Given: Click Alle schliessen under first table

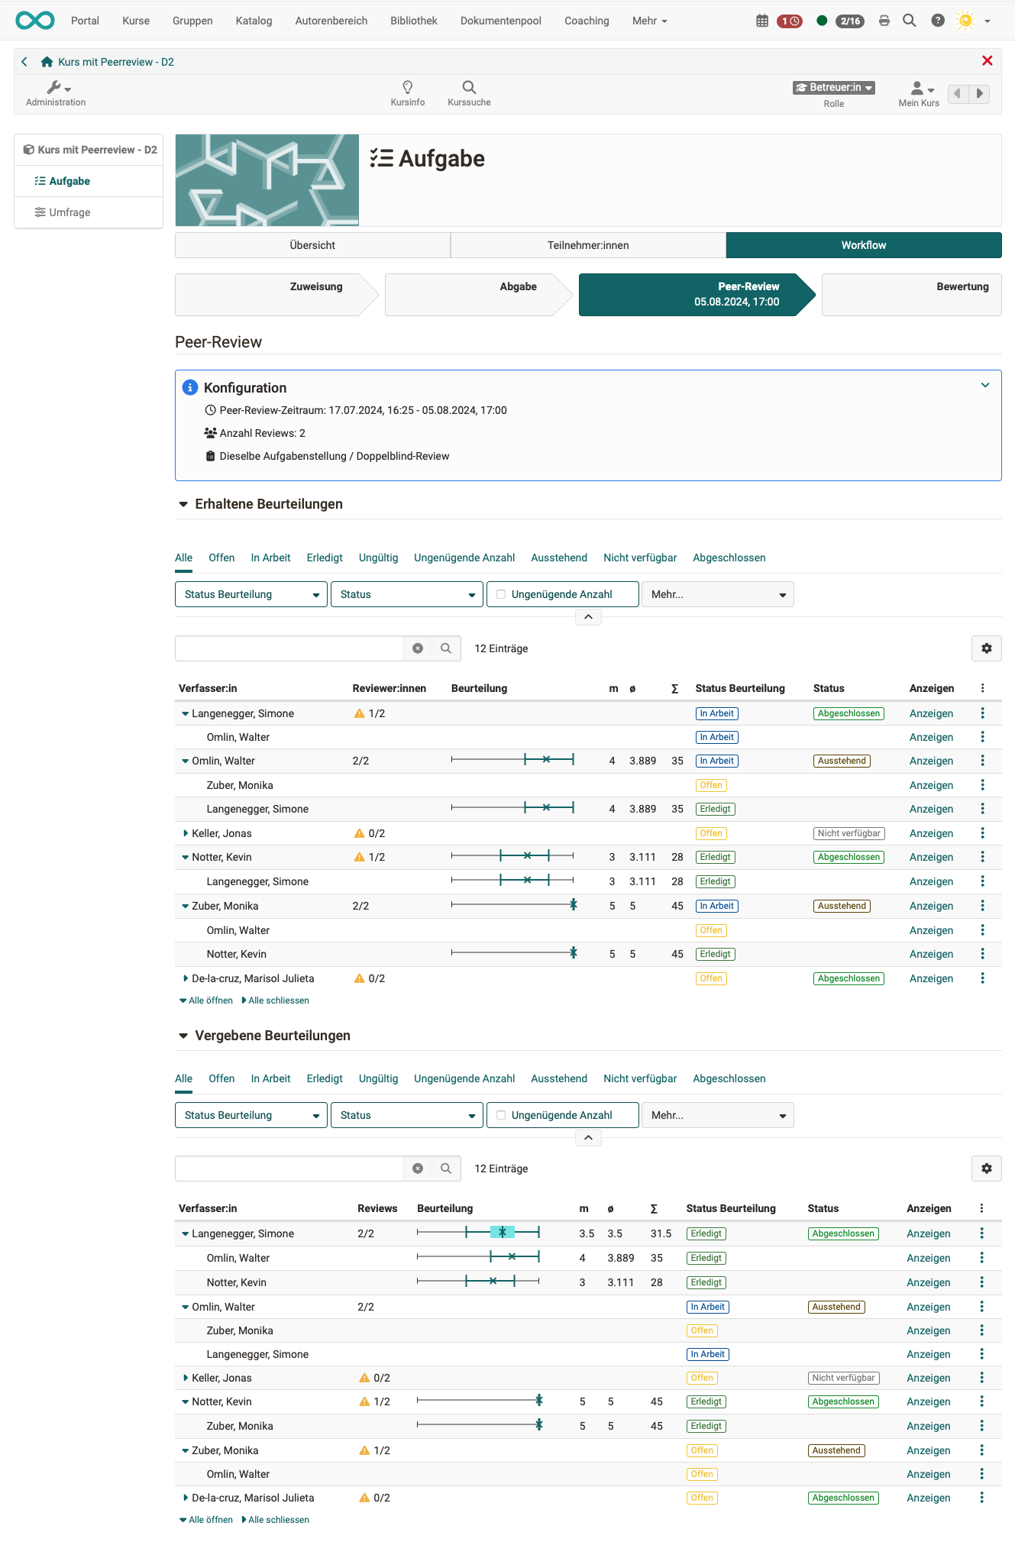Looking at the screenshot, I should pos(277,1001).
